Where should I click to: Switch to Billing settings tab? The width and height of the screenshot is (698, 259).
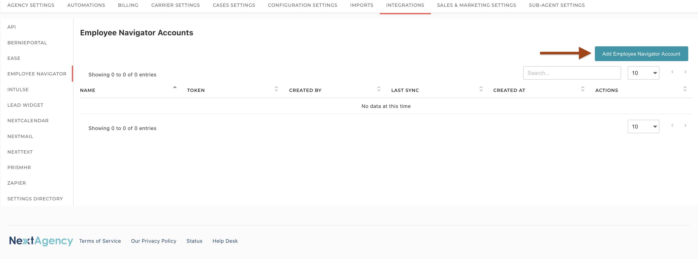pos(128,5)
